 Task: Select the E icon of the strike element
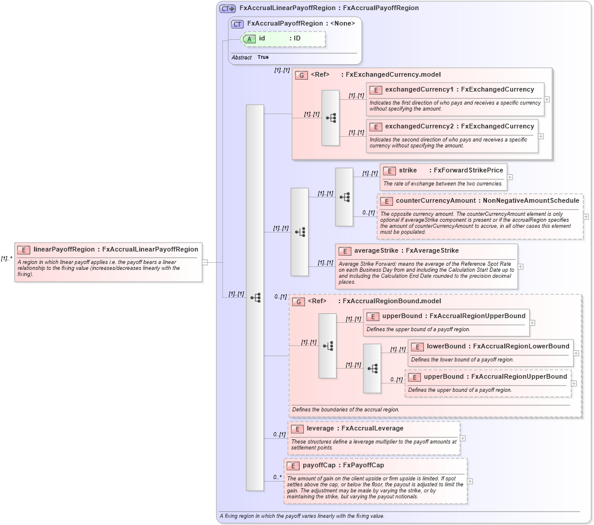(389, 171)
